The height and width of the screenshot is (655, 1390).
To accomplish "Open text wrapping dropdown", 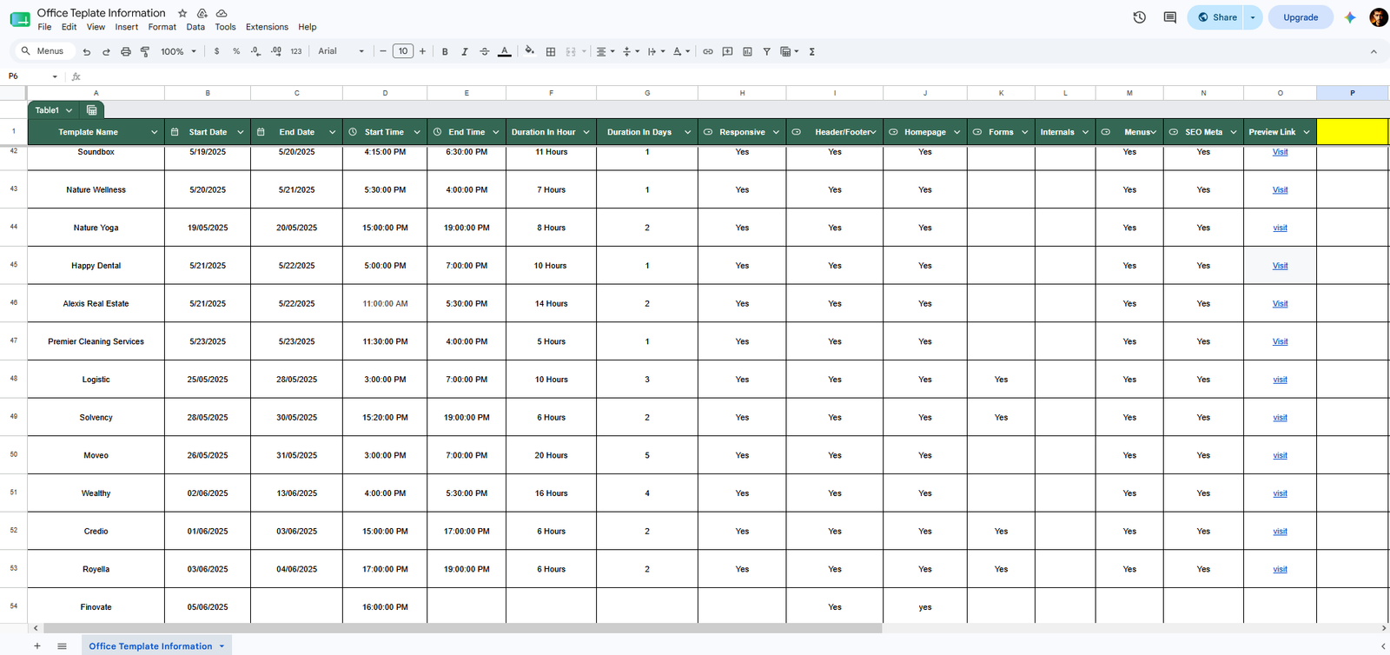I will pyautogui.click(x=656, y=51).
